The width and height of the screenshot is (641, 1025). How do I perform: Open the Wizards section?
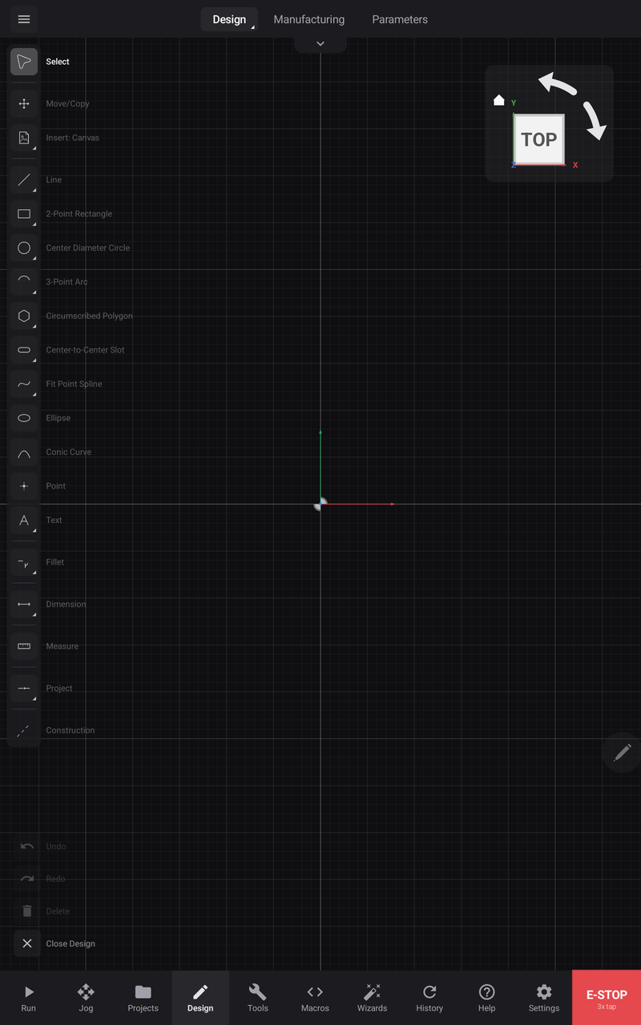click(372, 998)
